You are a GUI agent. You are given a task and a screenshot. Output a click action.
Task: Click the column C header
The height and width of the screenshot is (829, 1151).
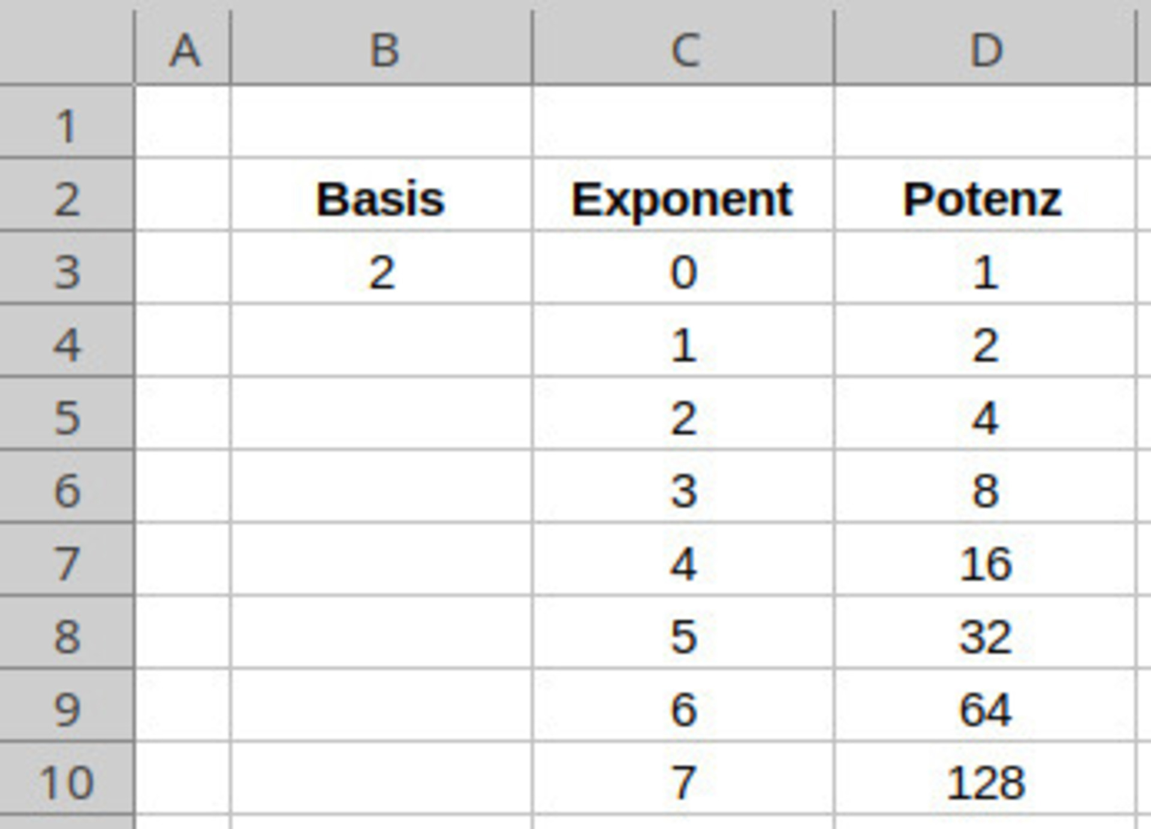(683, 49)
